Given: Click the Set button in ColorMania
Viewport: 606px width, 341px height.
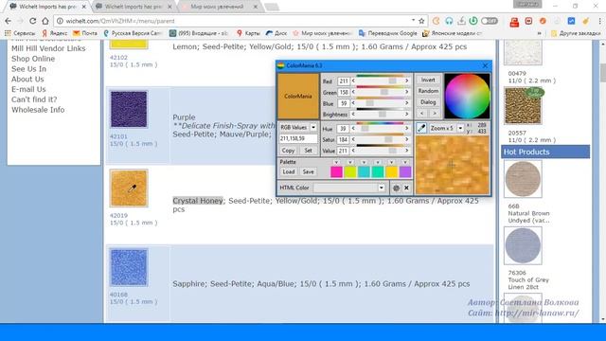Looking at the screenshot, I should (308, 151).
